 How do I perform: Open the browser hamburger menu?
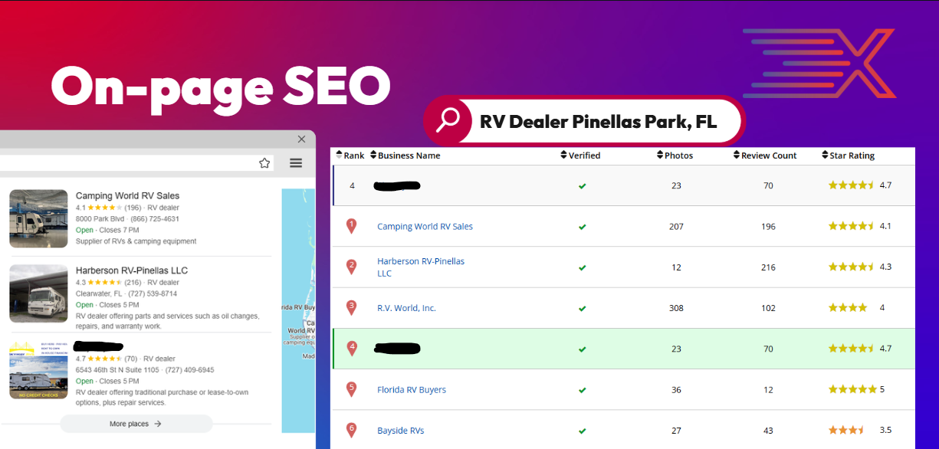(x=296, y=163)
